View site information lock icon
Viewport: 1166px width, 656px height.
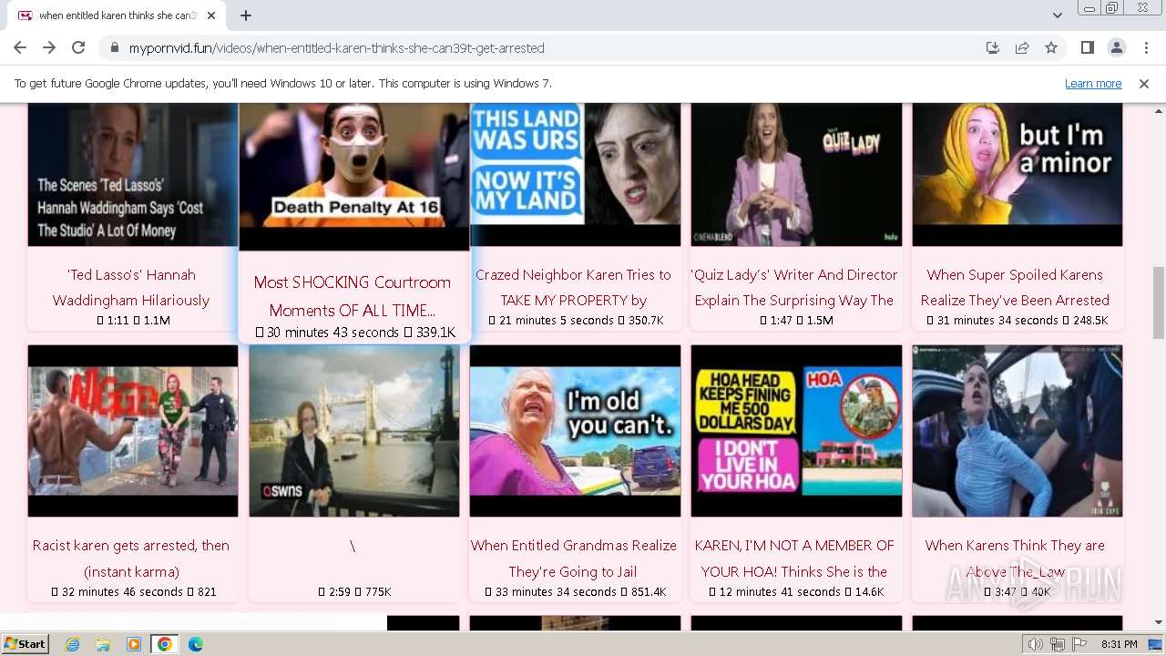click(x=115, y=47)
